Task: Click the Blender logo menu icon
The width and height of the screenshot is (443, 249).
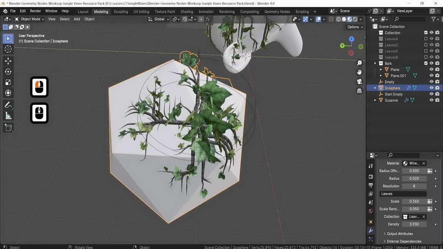Action: [x=5, y=11]
